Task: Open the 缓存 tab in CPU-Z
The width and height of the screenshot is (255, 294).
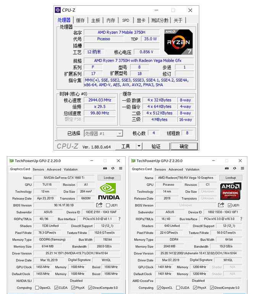Action: (x=80, y=21)
